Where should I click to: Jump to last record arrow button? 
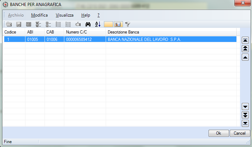click(x=245, y=123)
